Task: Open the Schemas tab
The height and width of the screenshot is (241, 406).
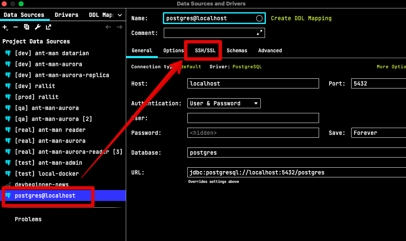Action: [x=237, y=51]
